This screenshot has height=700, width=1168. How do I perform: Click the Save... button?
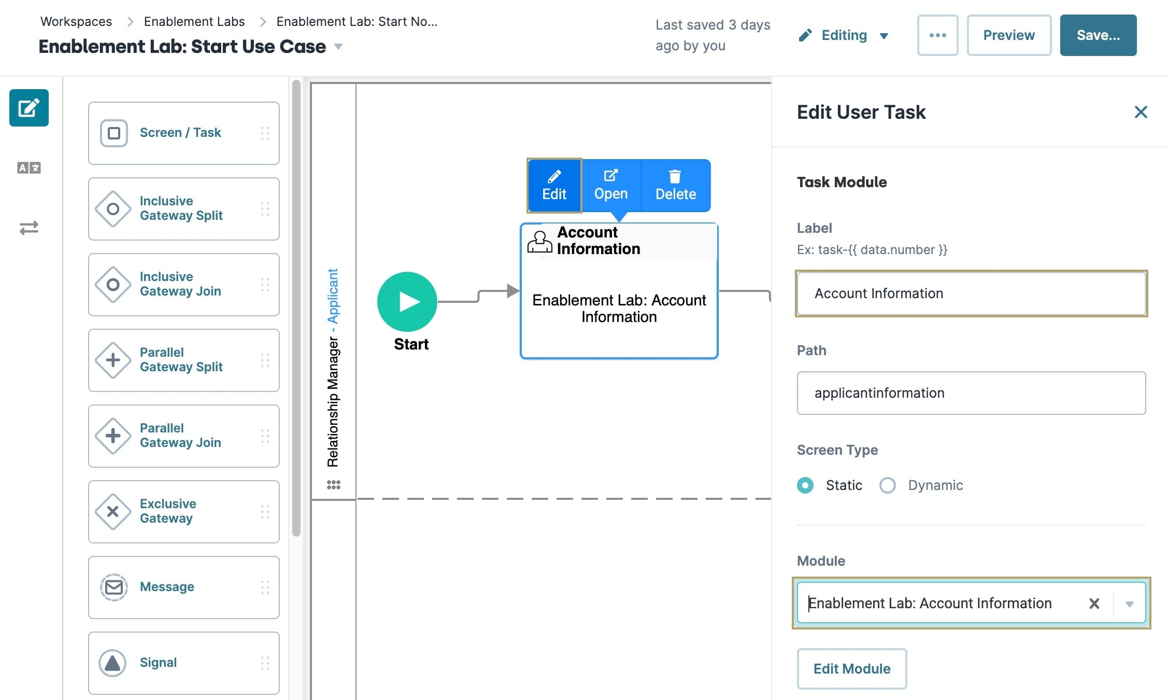click(1098, 35)
